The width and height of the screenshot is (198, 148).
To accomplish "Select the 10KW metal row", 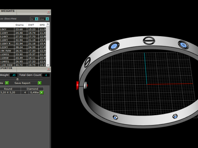I will (x=23, y=58).
